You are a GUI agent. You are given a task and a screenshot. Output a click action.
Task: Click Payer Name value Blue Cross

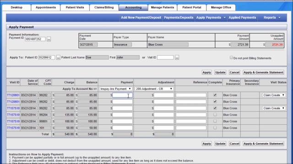click(x=168, y=45)
